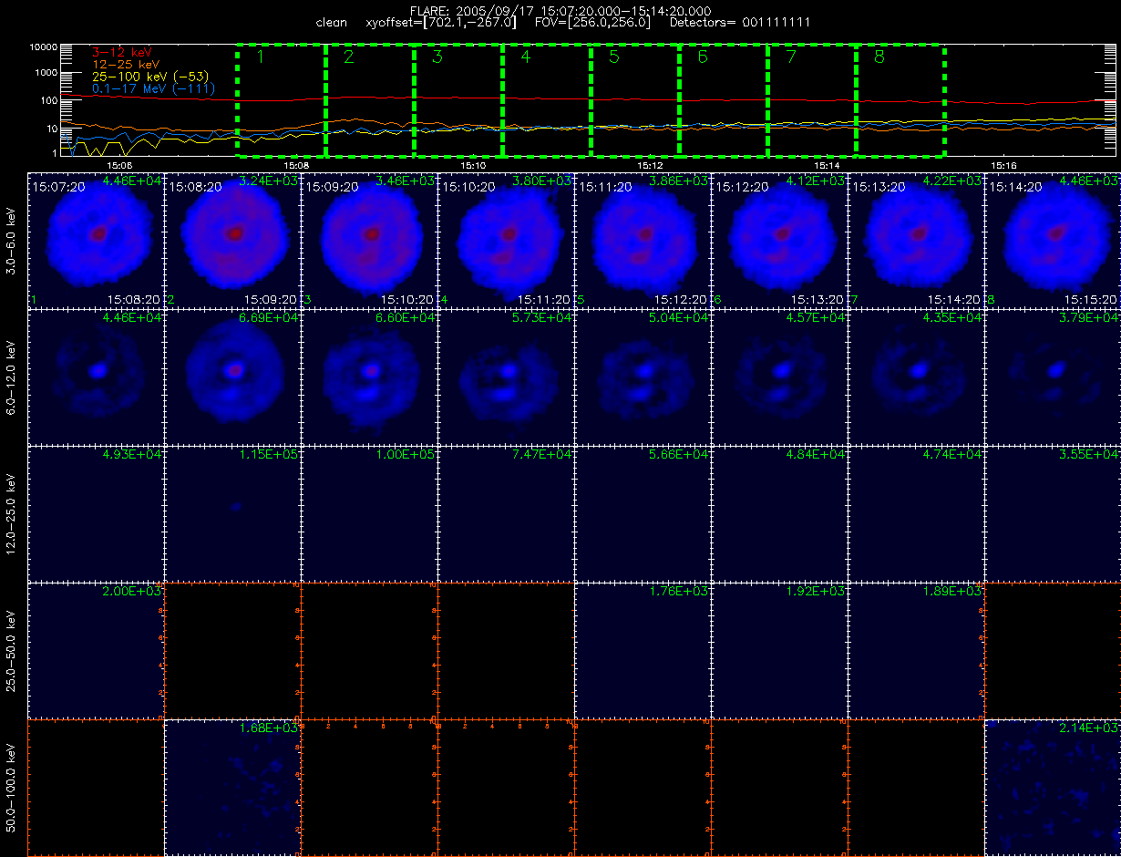Select interval 8 box in light curve
The height and width of the screenshot is (857, 1121).
tap(900, 100)
